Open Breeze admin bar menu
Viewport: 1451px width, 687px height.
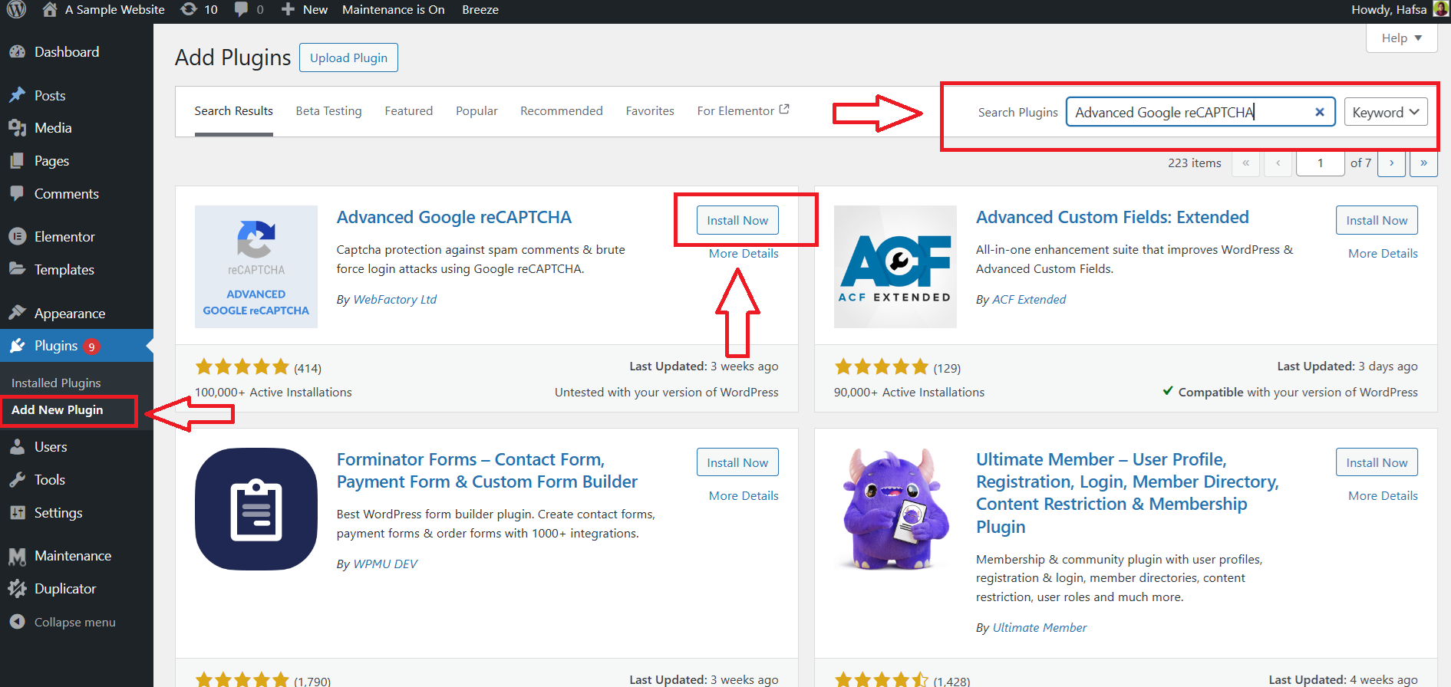pos(480,9)
